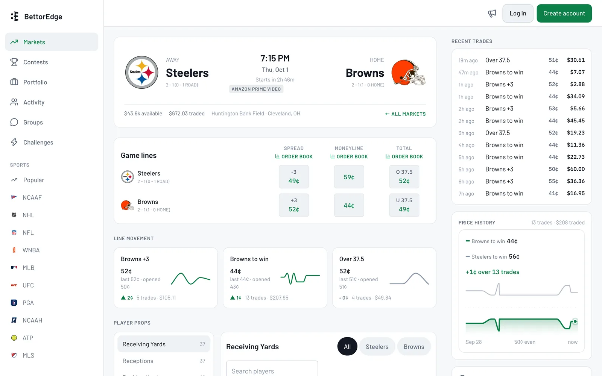Filter props to All teams
Image resolution: width=602 pixels, height=376 pixels.
[x=347, y=347]
